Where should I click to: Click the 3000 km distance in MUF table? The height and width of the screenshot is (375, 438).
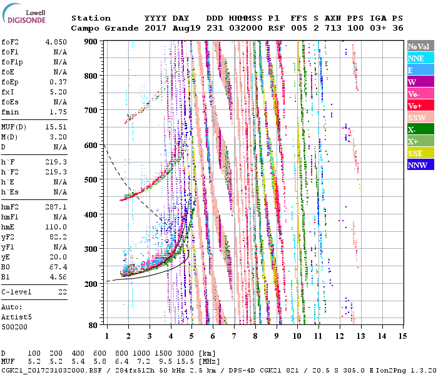[185, 353]
